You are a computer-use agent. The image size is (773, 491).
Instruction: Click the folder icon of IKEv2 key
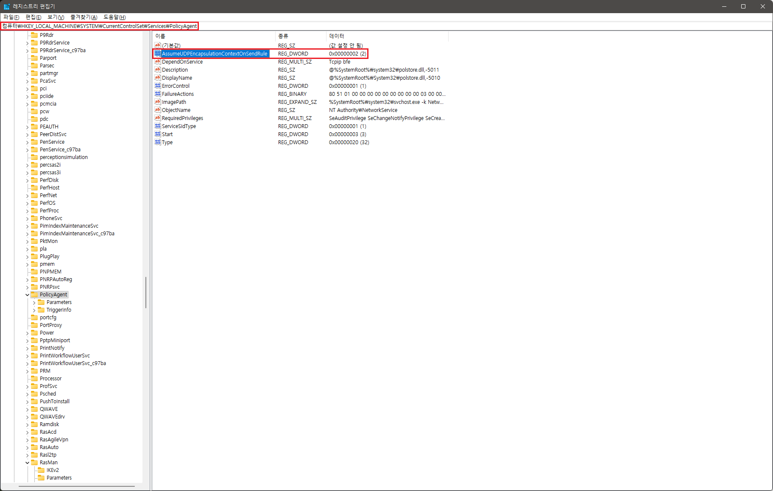point(41,470)
